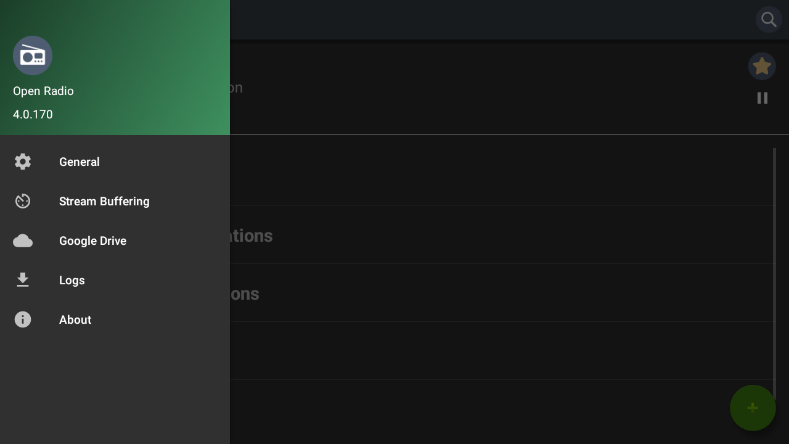Toggle the favorite star for current station
Viewport: 789px width, 444px height.
point(762,66)
